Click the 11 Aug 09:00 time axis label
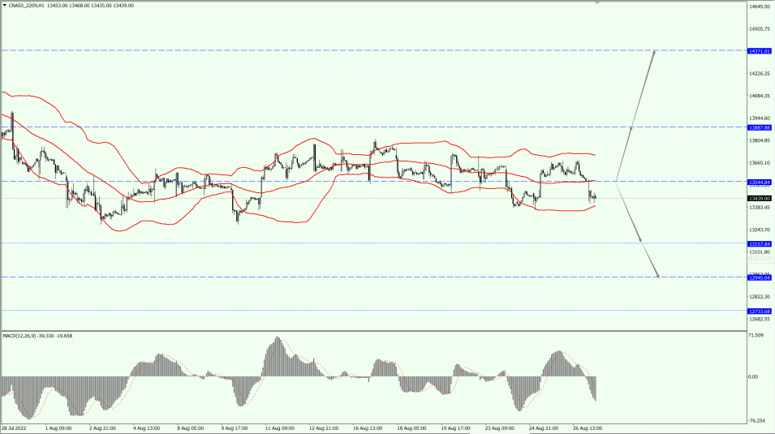The height and width of the screenshot is (434, 775). [x=278, y=428]
